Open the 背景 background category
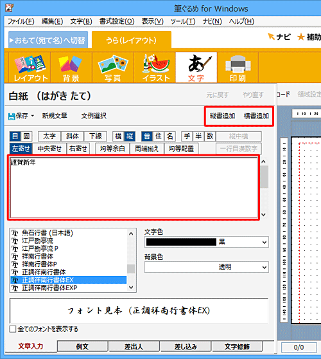Viewport: 321px width, 359px height. click(x=71, y=68)
